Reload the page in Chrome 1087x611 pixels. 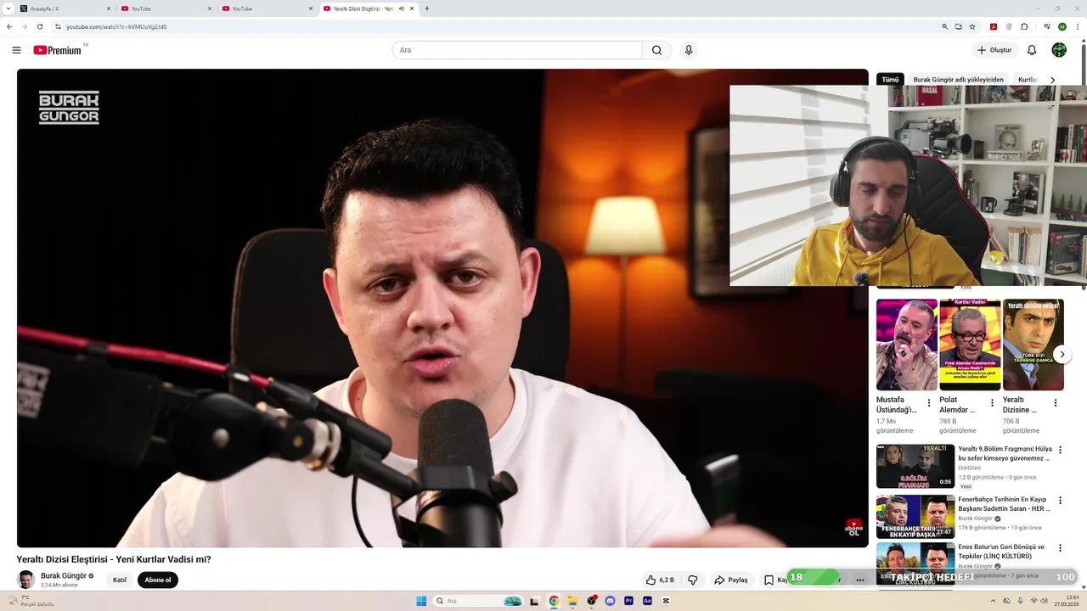click(39, 26)
